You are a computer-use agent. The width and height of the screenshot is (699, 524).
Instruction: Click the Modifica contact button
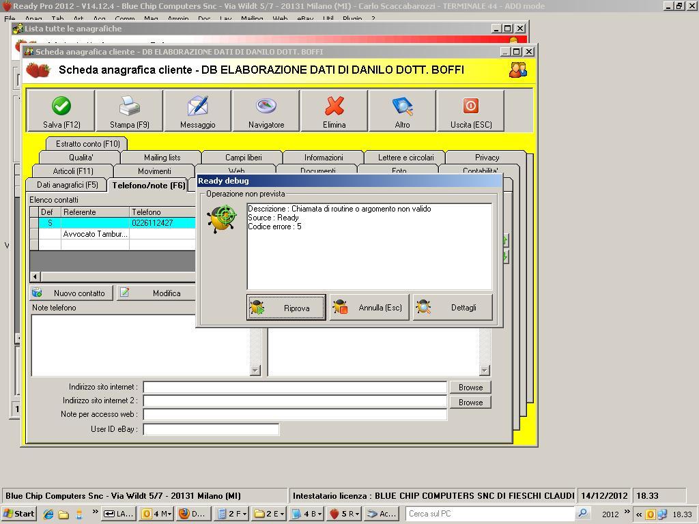tap(156, 293)
